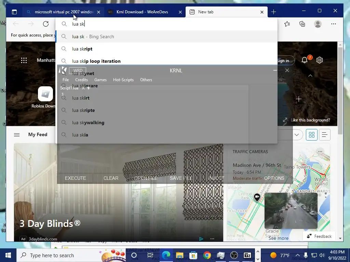This screenshot has width=350, height=262.
Task: Open the traffic card ellipsis menu
Action: (x=320, y=151)
